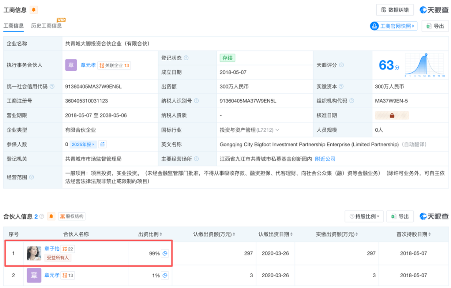
Task: Click help icon next to 经营范围
Action: pos(32,177)
